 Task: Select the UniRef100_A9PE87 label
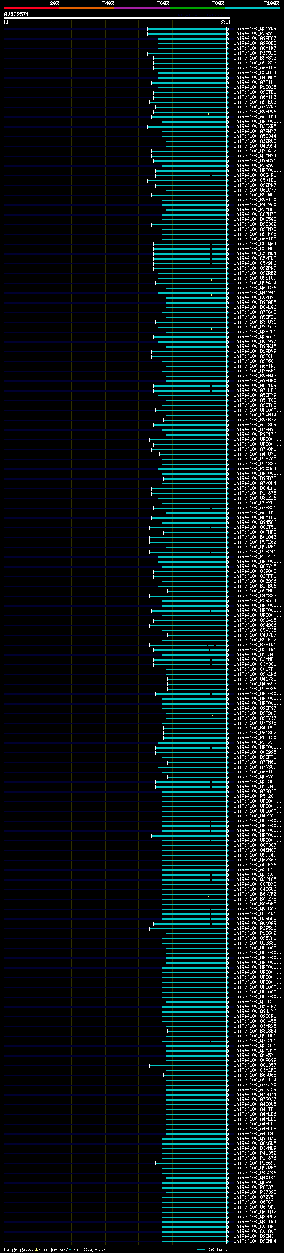tap(255, 38)
